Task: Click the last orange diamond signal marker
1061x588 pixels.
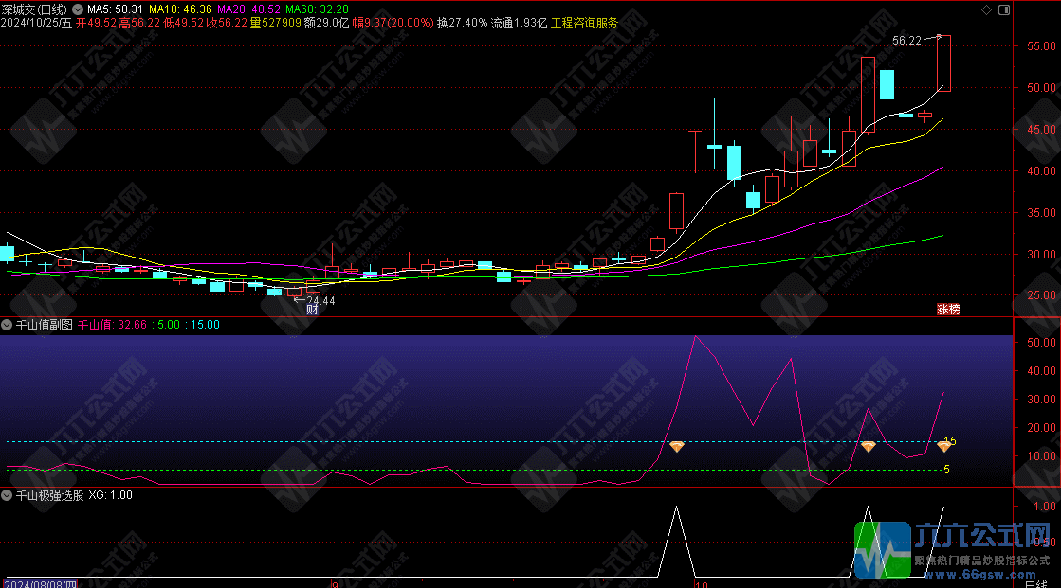Action: (x=943, y=446)
